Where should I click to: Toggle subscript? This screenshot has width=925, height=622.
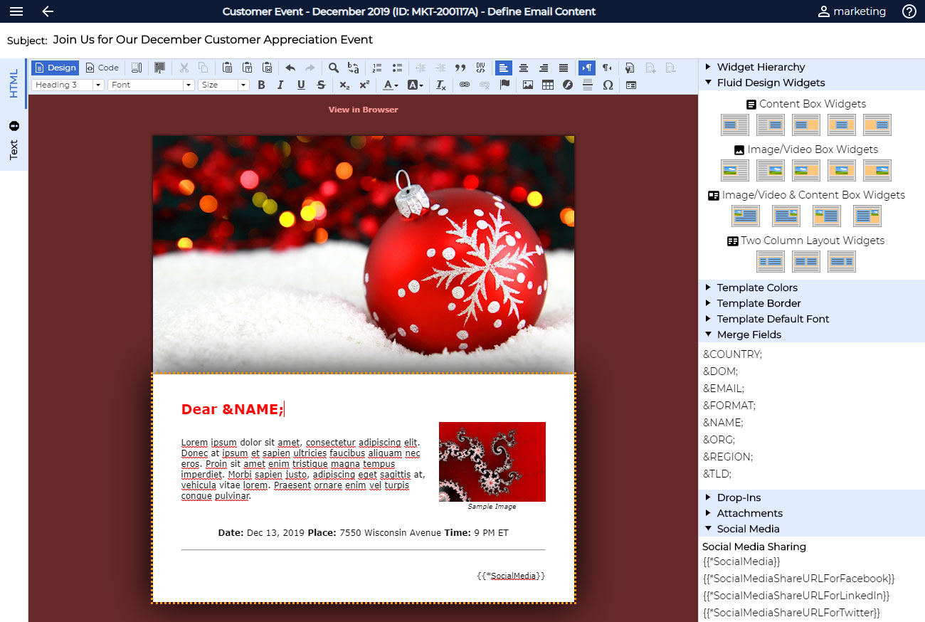[x=344, y=85]
